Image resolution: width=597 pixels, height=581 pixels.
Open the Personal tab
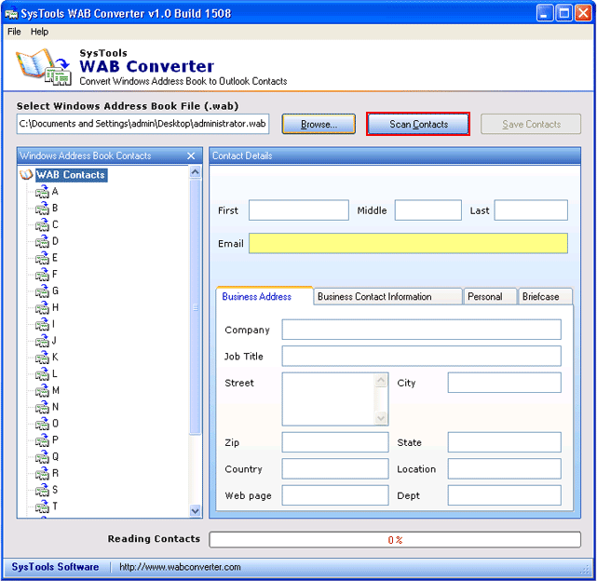click(490, 297)
